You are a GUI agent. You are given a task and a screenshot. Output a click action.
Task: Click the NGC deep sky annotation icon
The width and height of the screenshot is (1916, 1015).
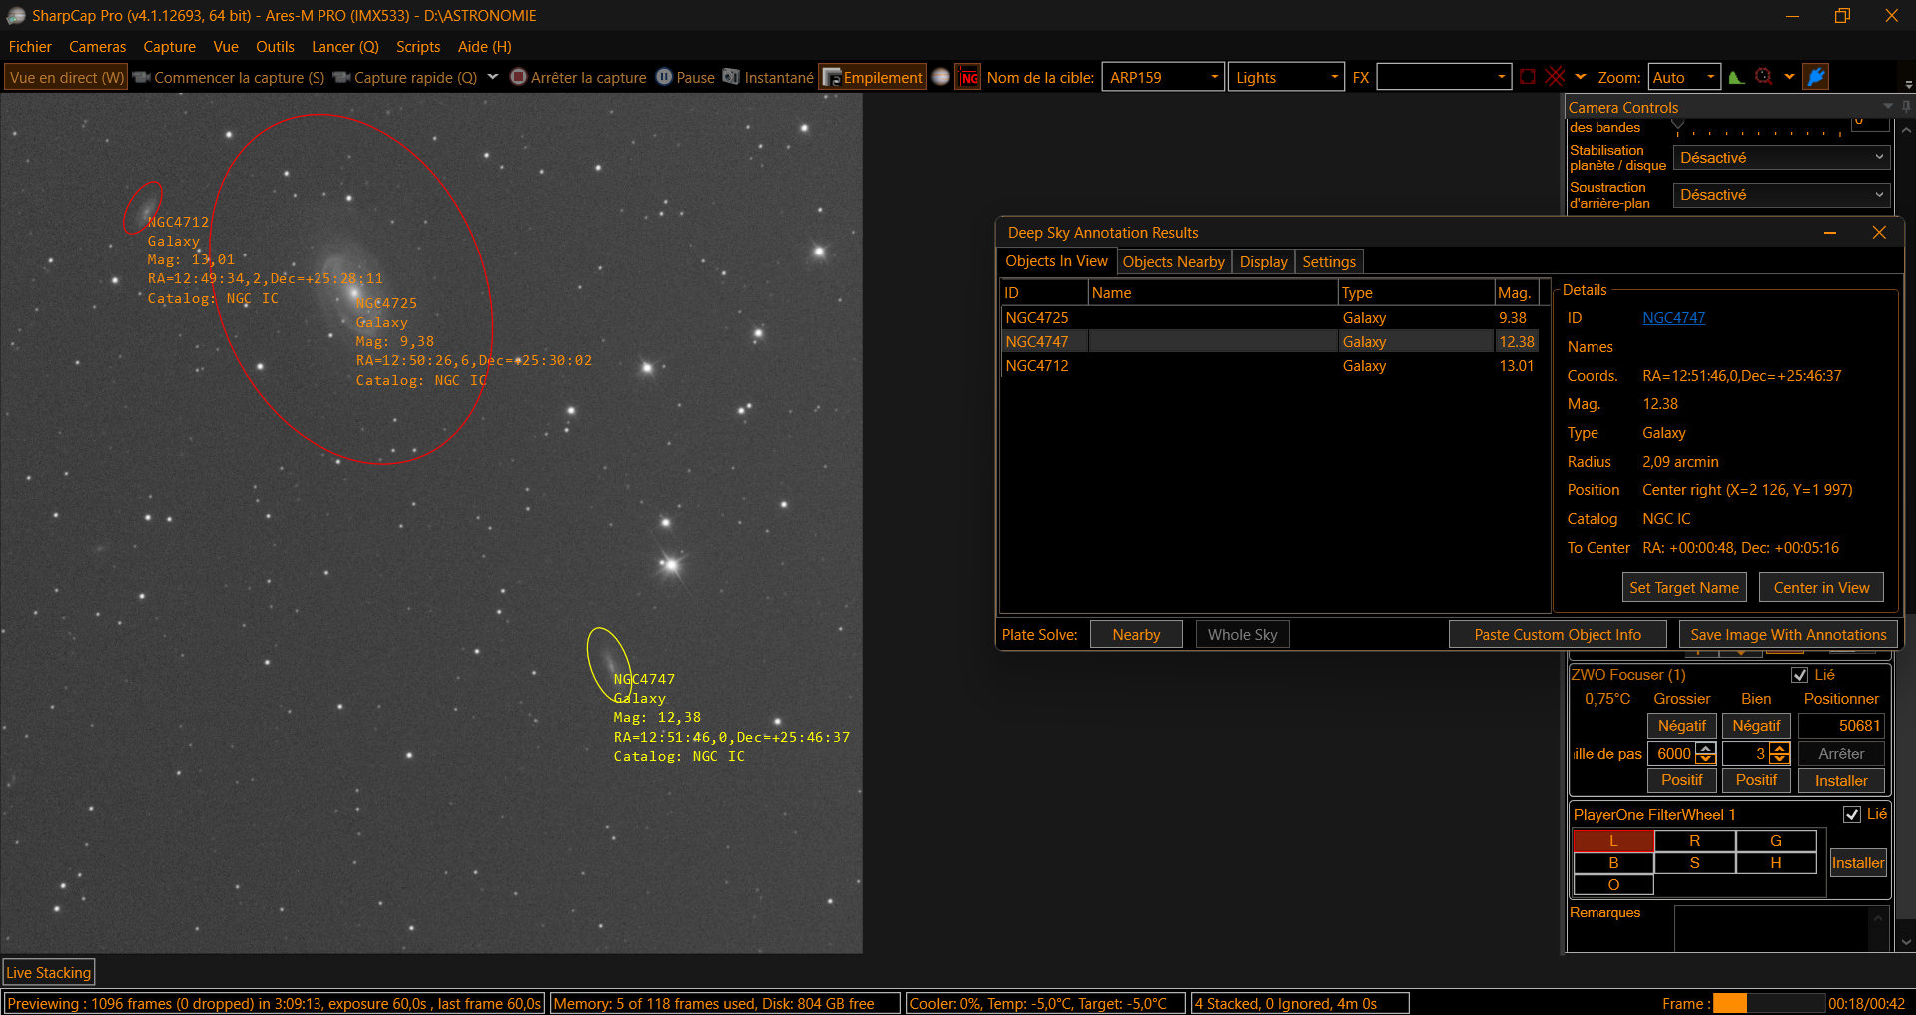(968, 77)
